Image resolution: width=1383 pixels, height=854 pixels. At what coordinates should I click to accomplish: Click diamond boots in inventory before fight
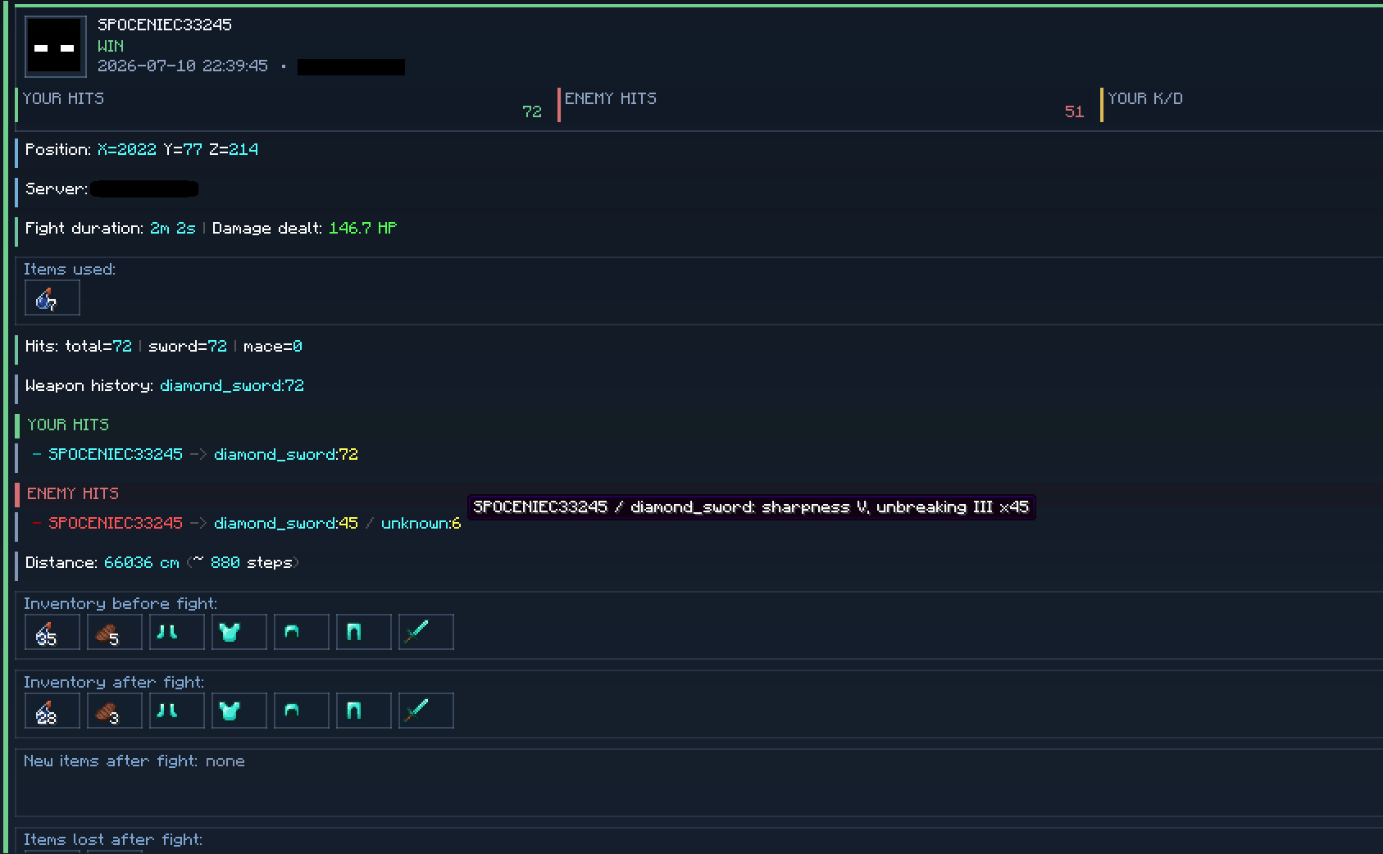click(177, 632)
